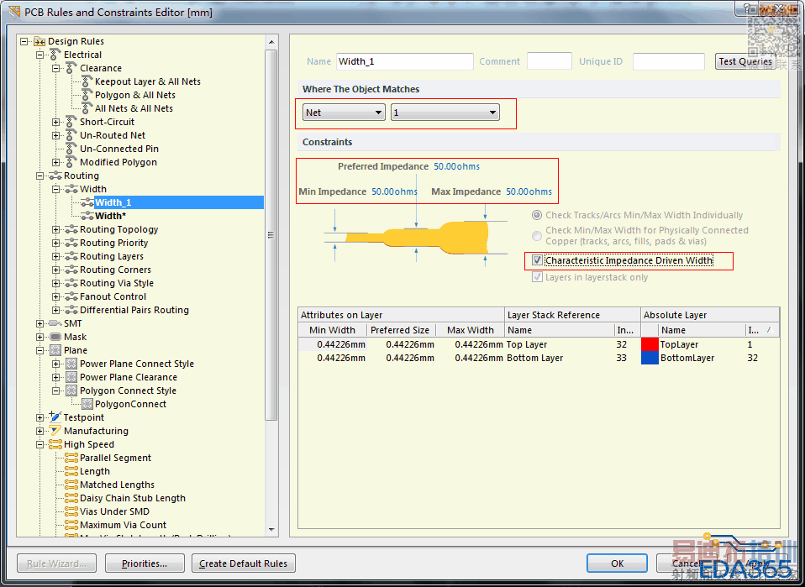
Task: Select the Parallel Segment rule
Action: coord(115,458)
